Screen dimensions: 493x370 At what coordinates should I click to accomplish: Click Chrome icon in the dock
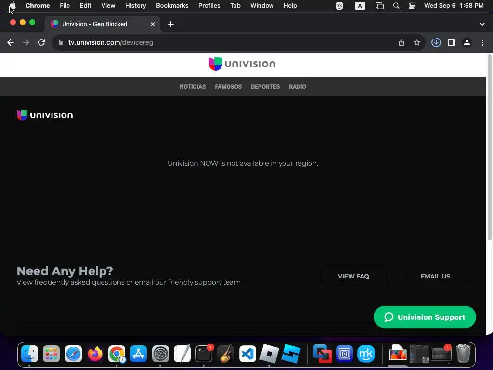(x=117, y=354)
